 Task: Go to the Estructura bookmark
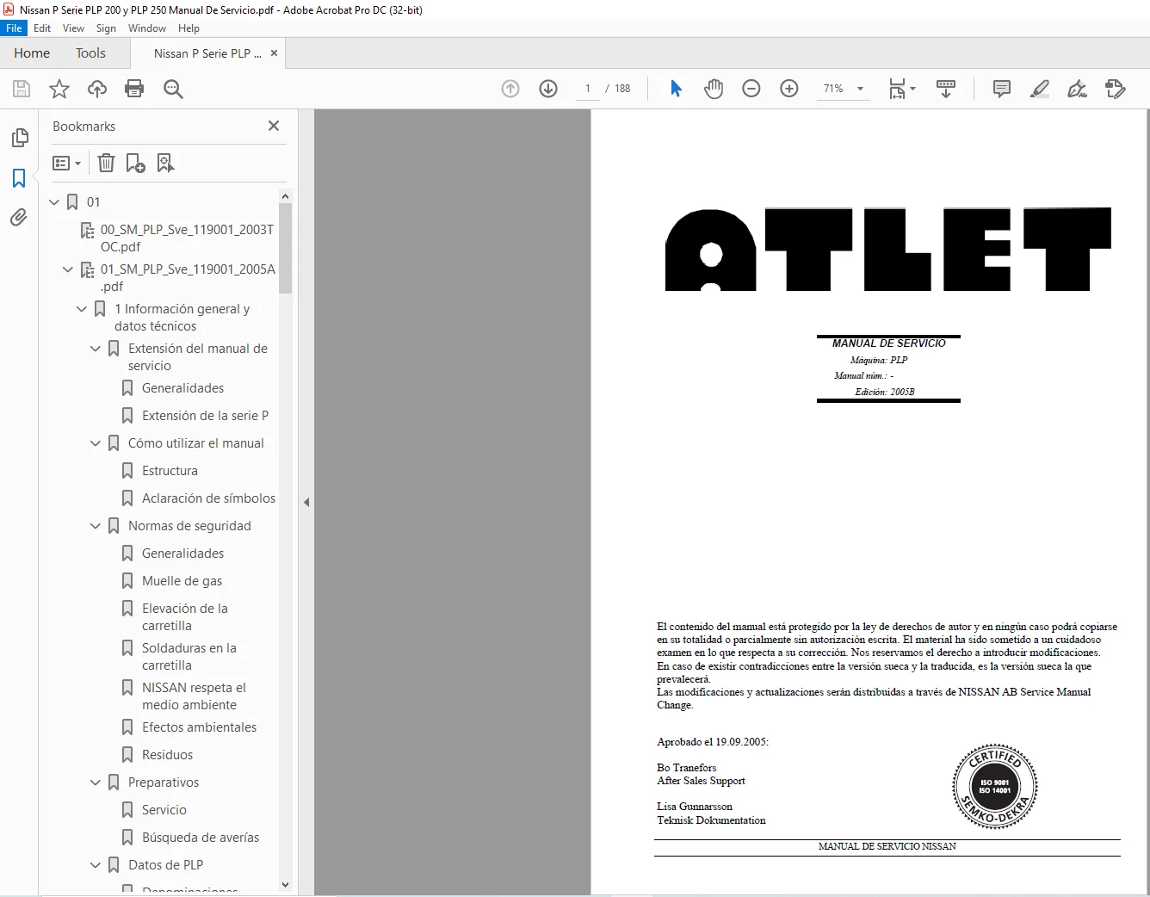(170, 471)
